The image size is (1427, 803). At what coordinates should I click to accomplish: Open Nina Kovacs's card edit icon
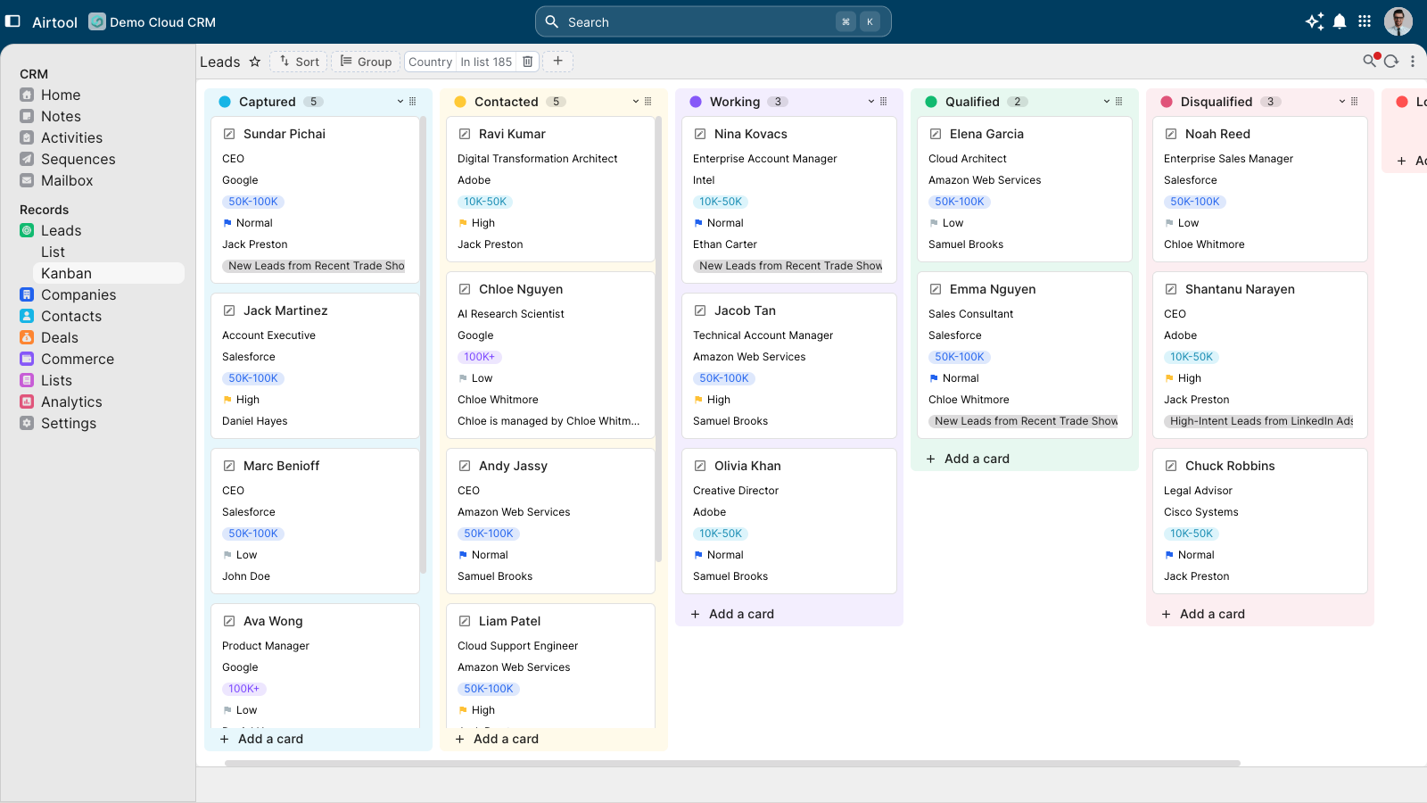tap(700, 134)
